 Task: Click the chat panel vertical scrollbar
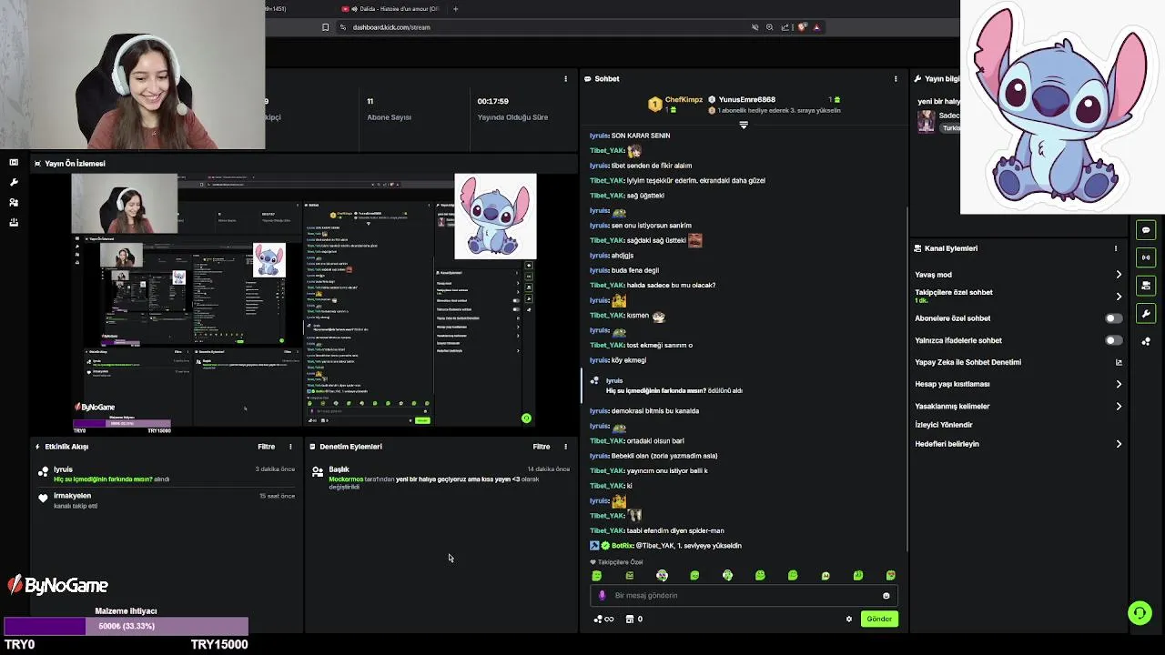pos(907,378)
